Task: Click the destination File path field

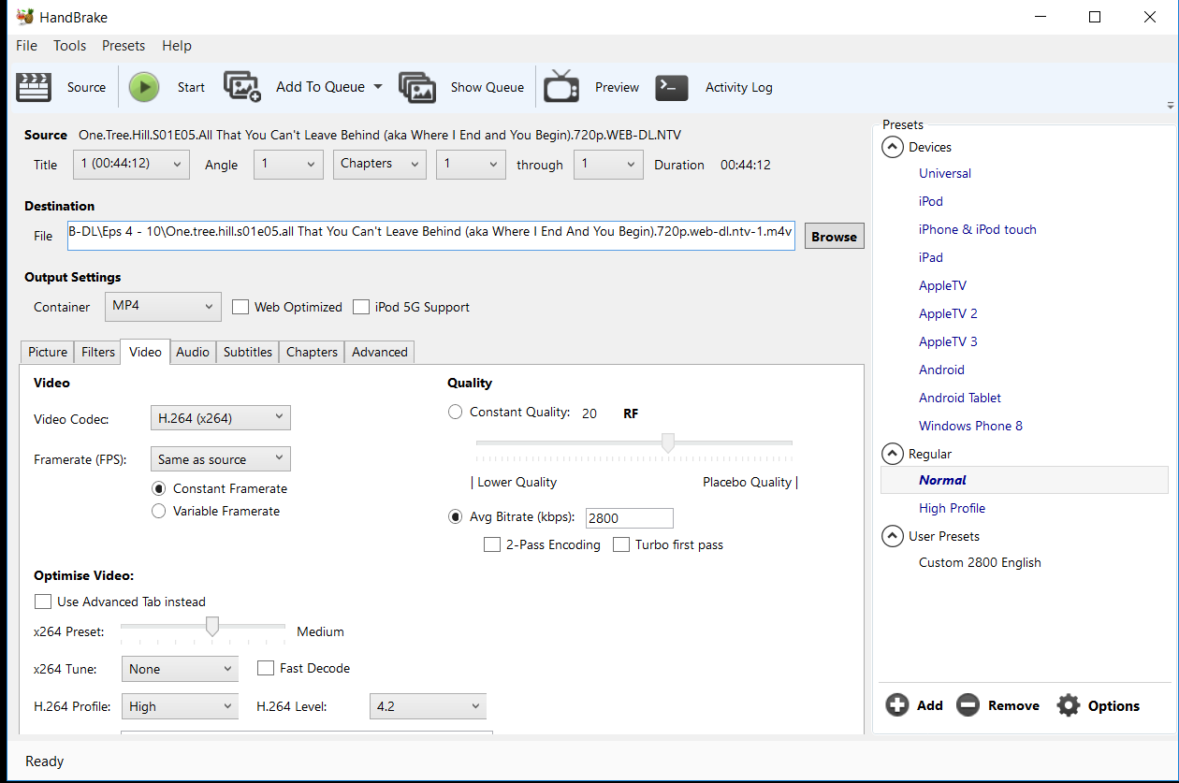Action: tap(431, 236)
